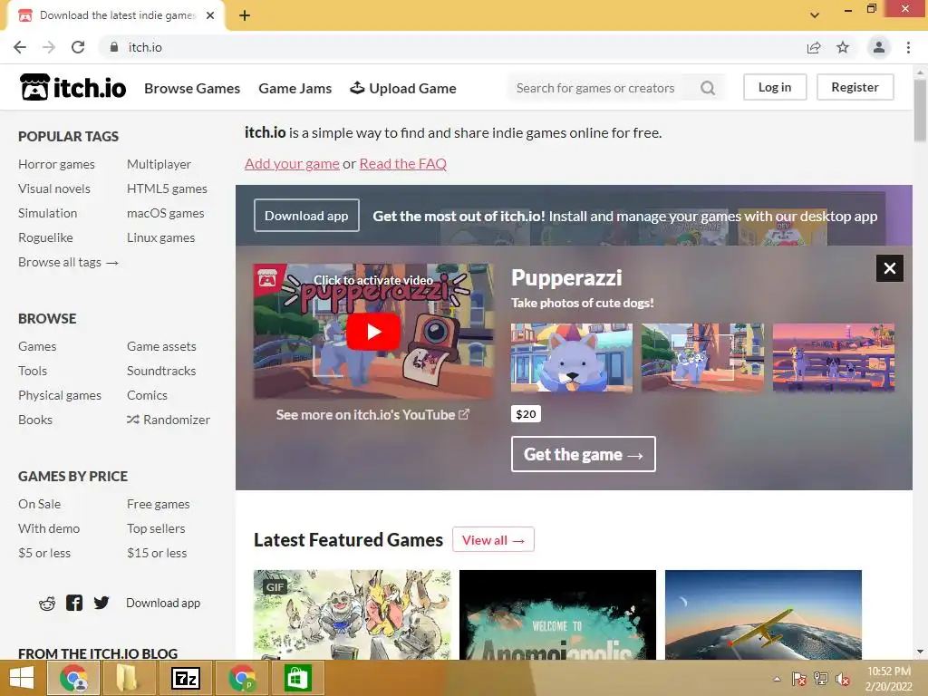Open the Read the FAQ link

coord(403,163)
